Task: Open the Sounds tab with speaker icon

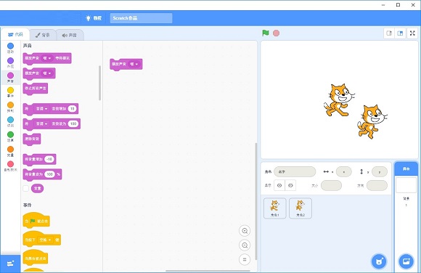Action: (70, 35)
